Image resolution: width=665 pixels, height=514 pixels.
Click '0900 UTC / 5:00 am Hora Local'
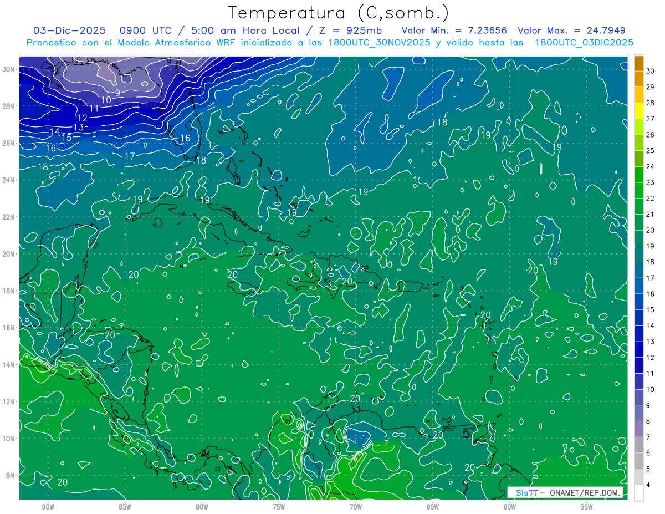[209, 30]
